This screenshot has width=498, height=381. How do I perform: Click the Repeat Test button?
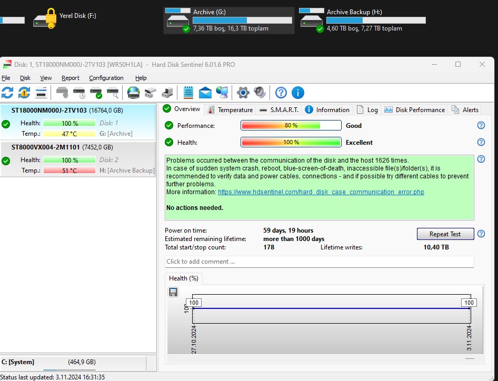[x=445, y=234]
